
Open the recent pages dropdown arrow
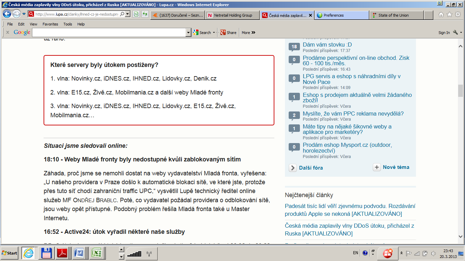tap(24, 14)
